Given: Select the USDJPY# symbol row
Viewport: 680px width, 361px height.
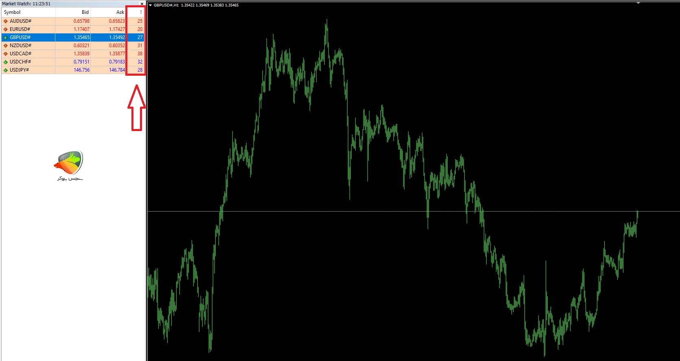Looking at the screenshot, I should tap(20, 70).
